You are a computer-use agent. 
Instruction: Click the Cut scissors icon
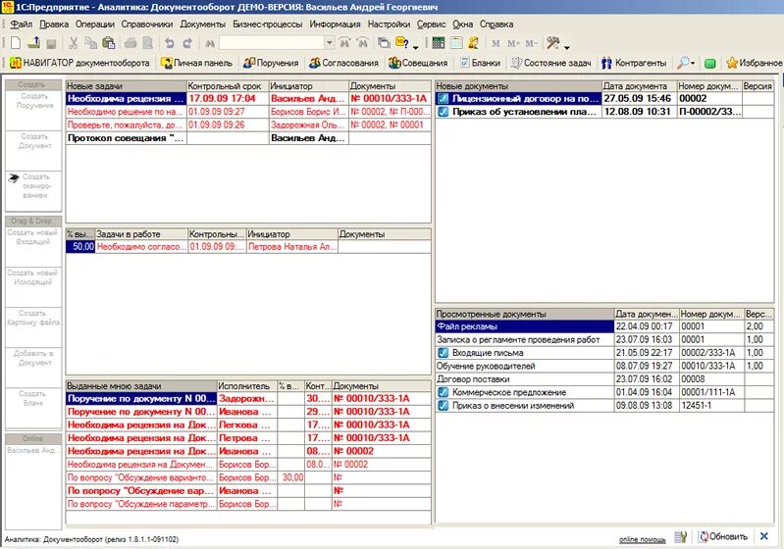click(x=73, y=43)
